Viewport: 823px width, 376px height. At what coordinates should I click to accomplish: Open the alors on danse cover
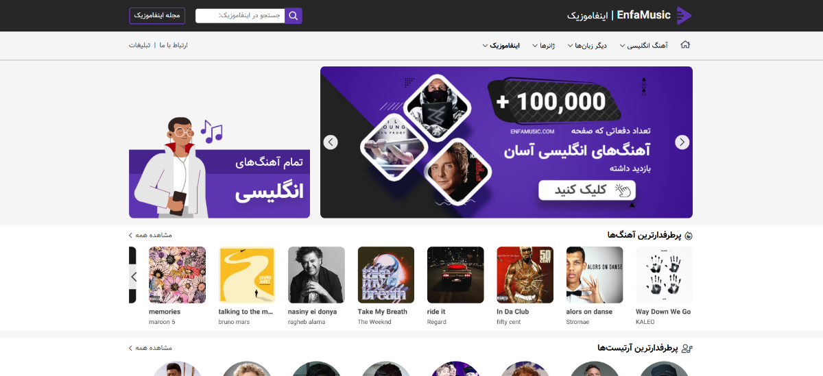coord(595,275)
